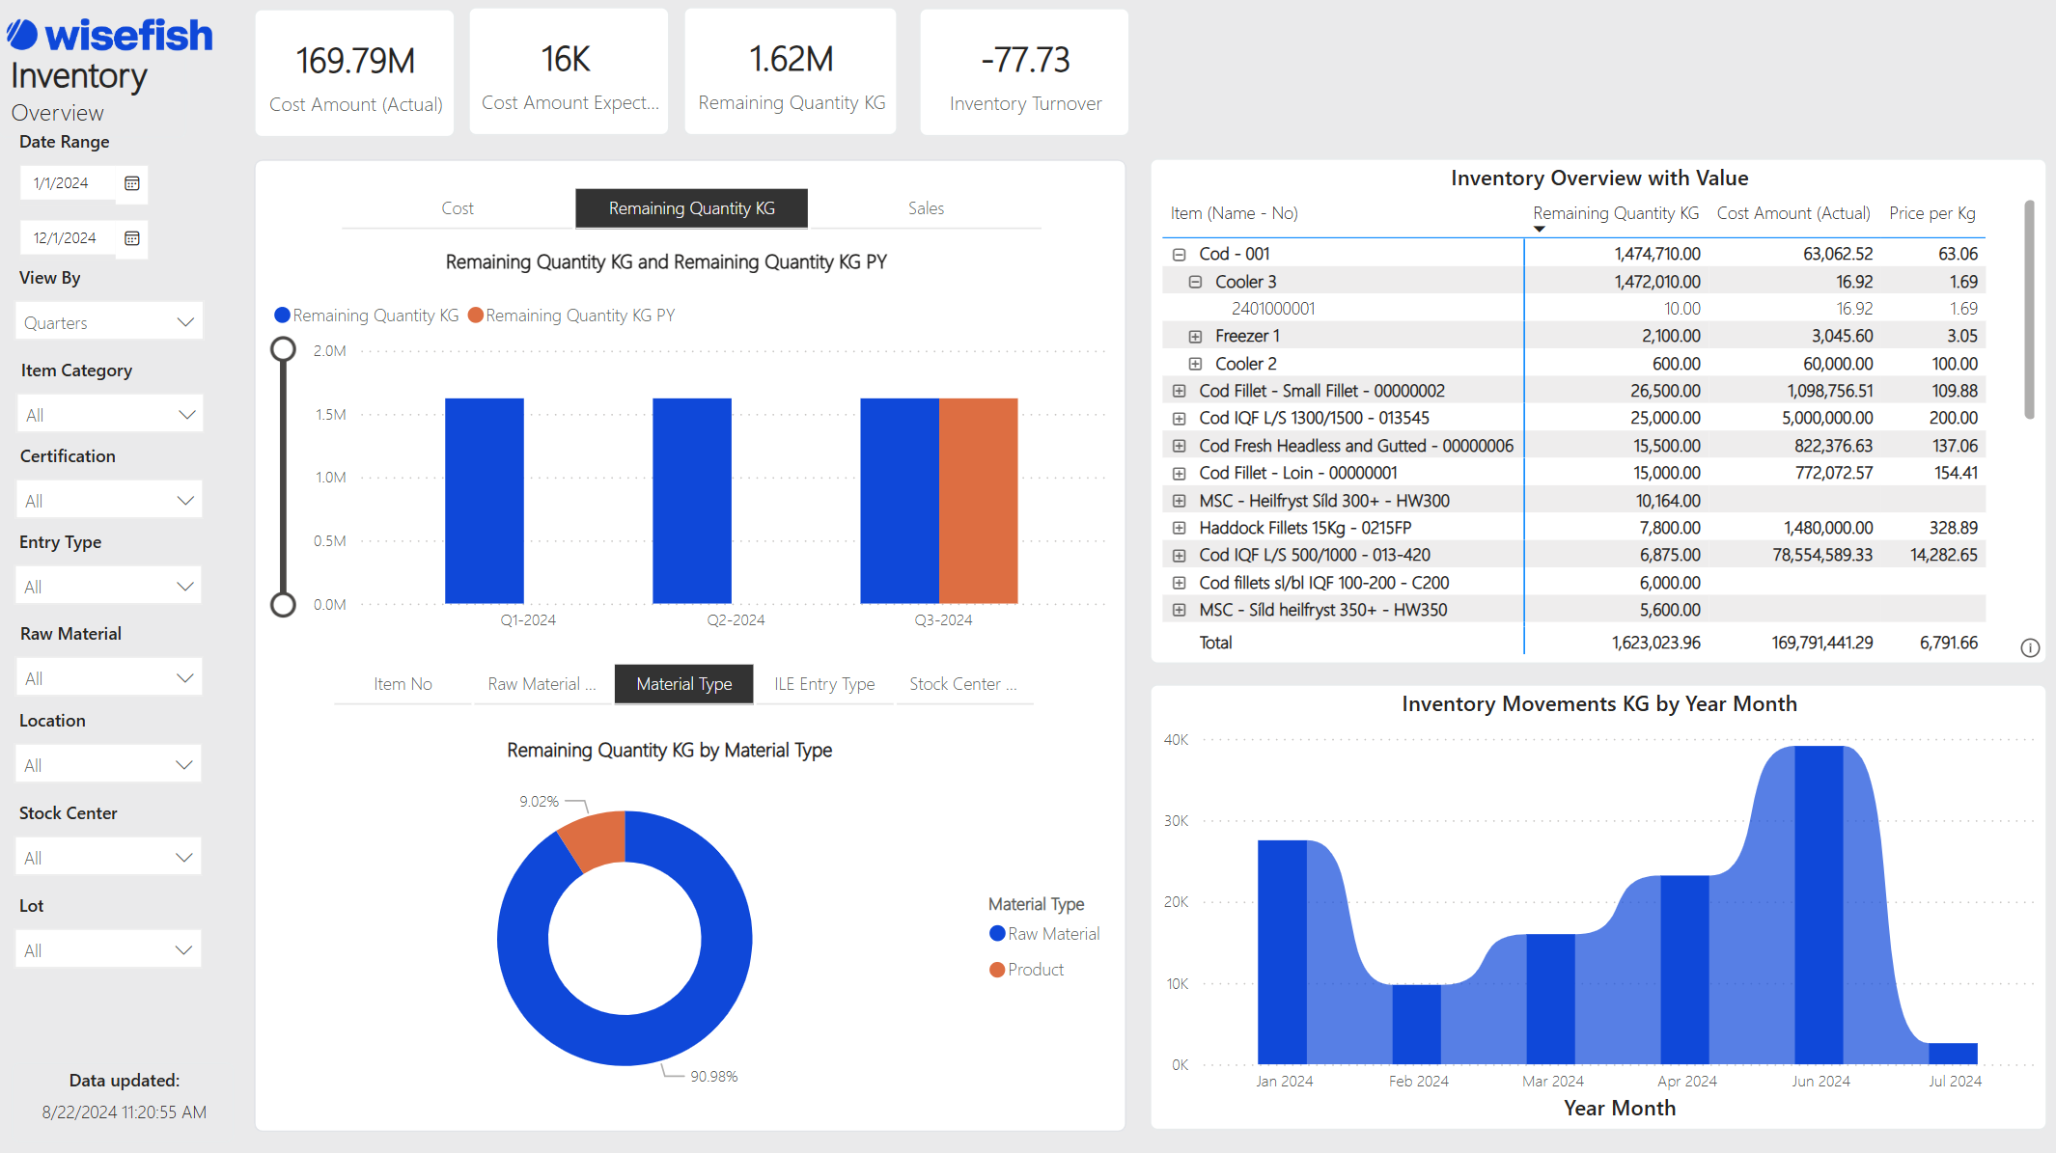Switch to the ILE Entry Type tab
Image resolution: width=2056 pixels, height=1153 pixels.
[824, 684]
